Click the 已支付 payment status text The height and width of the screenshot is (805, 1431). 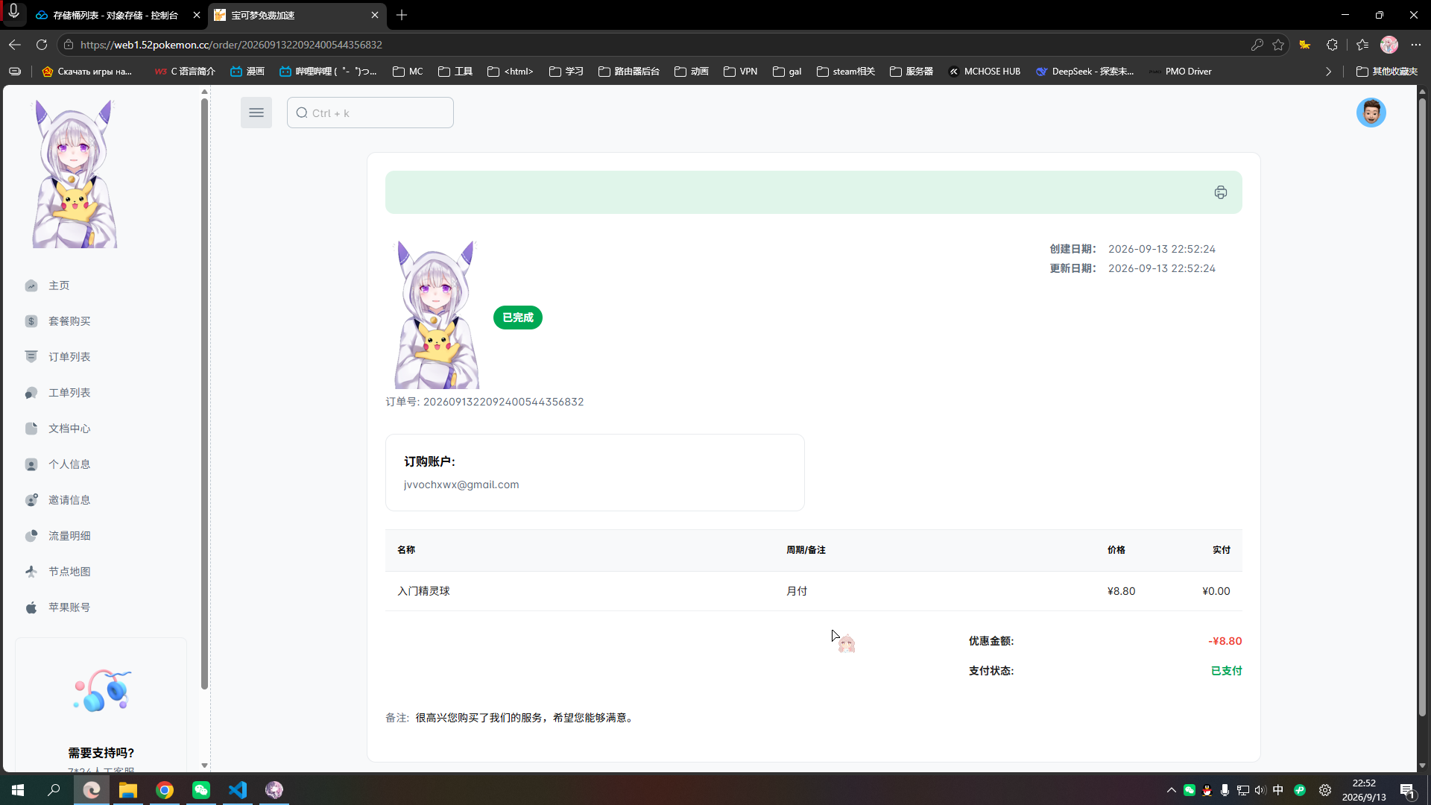coord(1226,671)
